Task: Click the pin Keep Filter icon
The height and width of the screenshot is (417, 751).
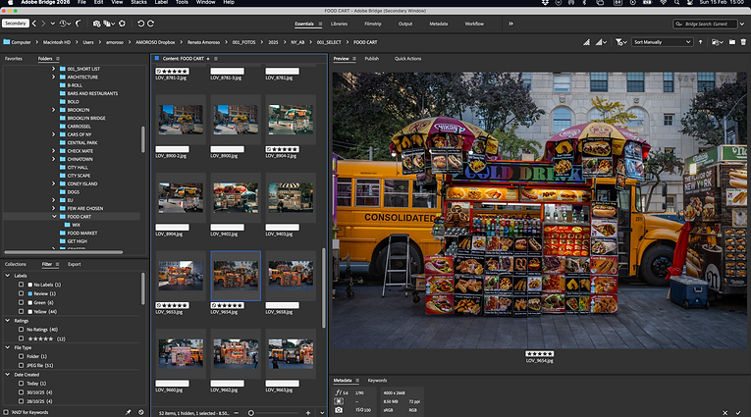Action: click(128, 412)
